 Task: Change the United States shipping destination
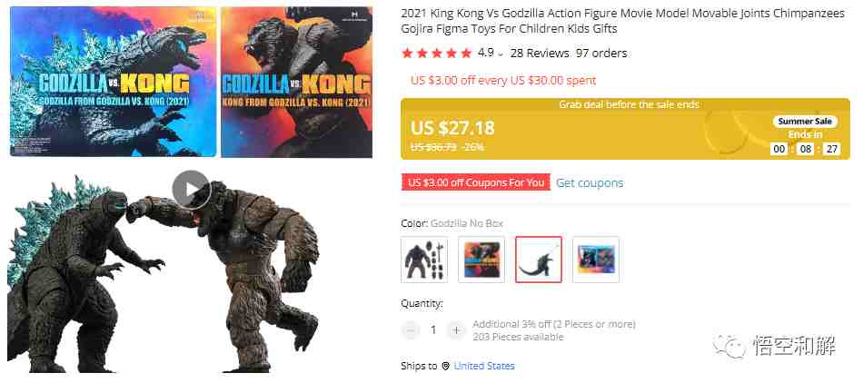click(x=484, y=366)
